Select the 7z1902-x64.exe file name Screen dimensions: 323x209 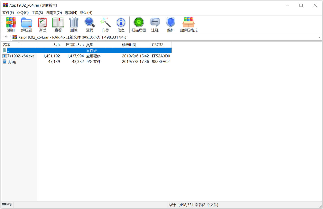pyautogui.click(x=21, y=56)
